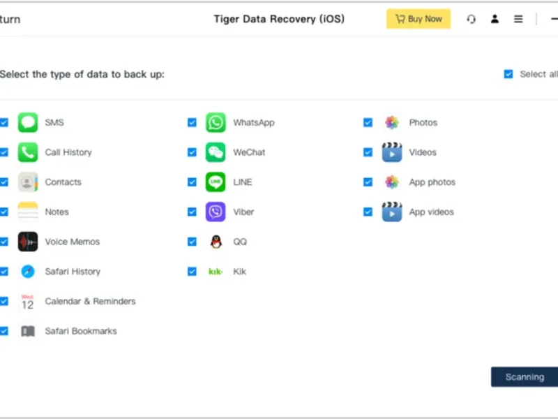Click the 'Select all' label

[x=538, y=74]
